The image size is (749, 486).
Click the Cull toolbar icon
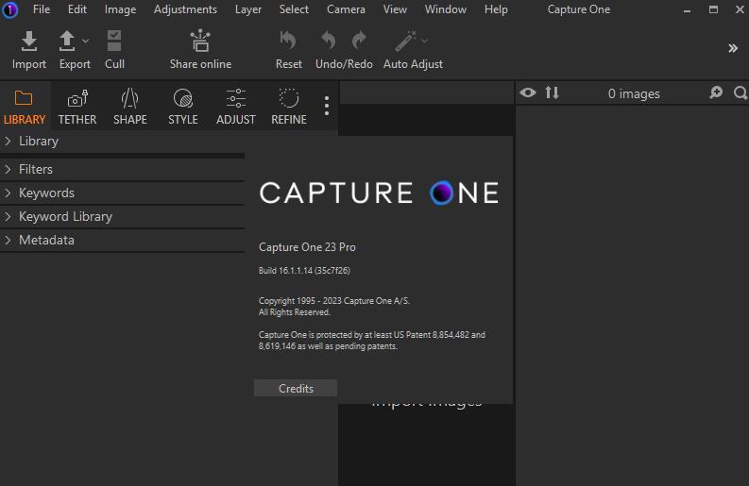pyautogui.click(x=114, y=42)
